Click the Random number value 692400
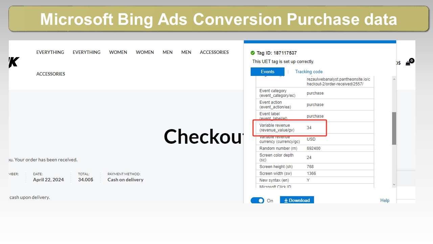This screenshot has height=244, width=433. tap(314, 148)
